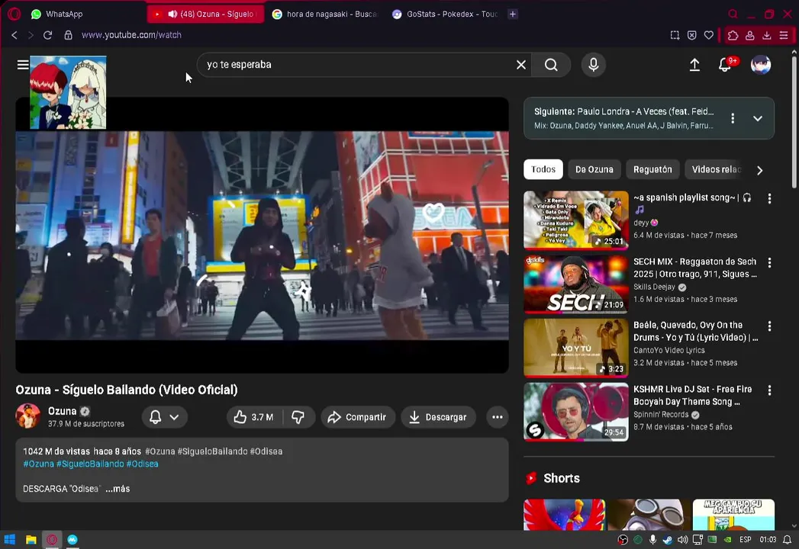Open the Shorts section heading
The height and width of the screenshot is (549, 799).
561,478
